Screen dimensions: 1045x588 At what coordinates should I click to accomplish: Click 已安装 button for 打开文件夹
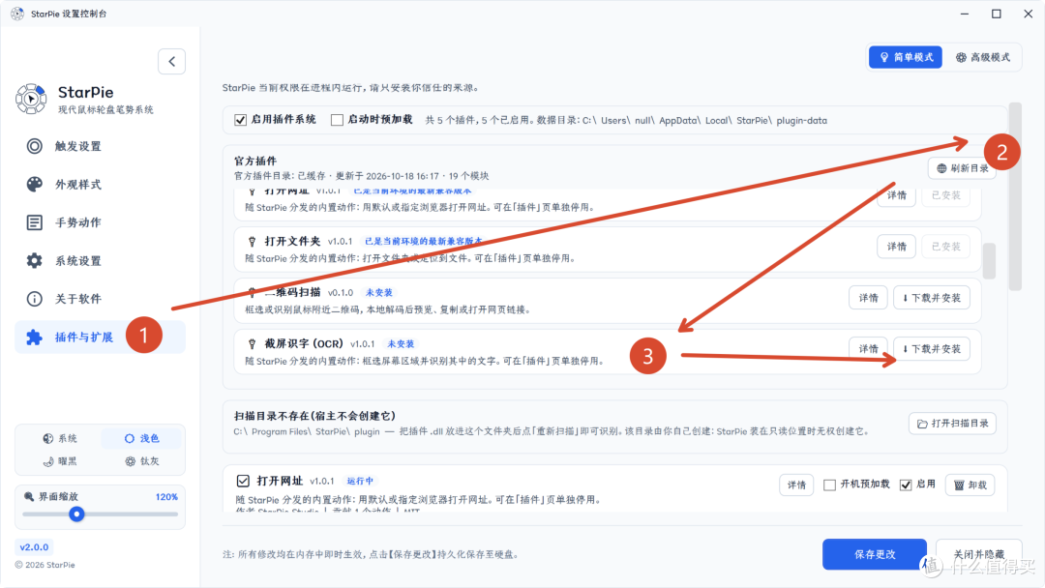pos(945,247)
